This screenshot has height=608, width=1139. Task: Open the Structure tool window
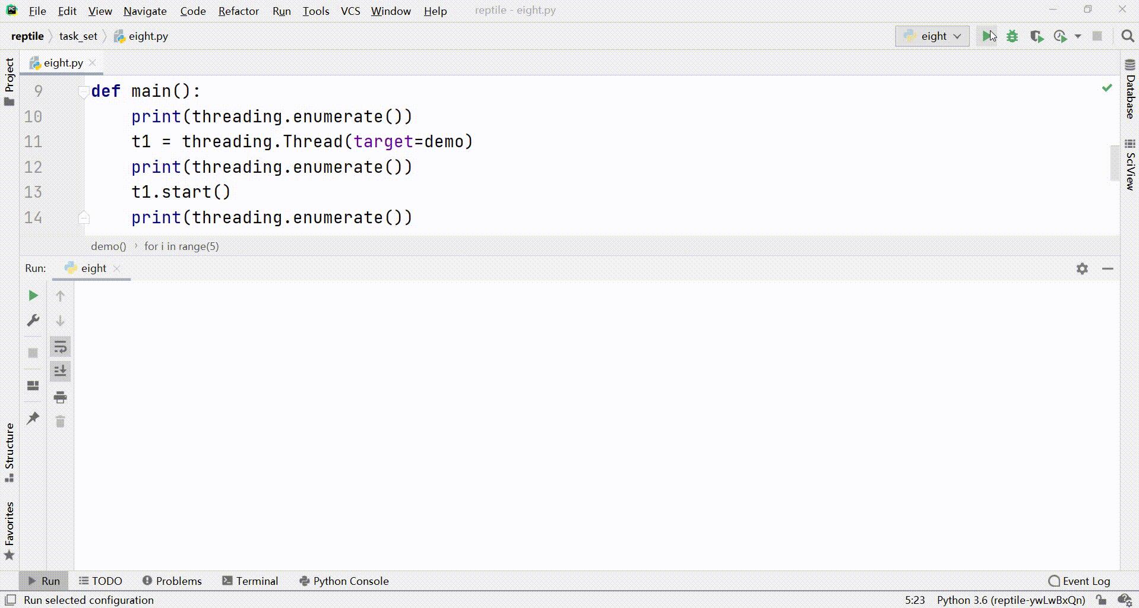tap(9, 452)
